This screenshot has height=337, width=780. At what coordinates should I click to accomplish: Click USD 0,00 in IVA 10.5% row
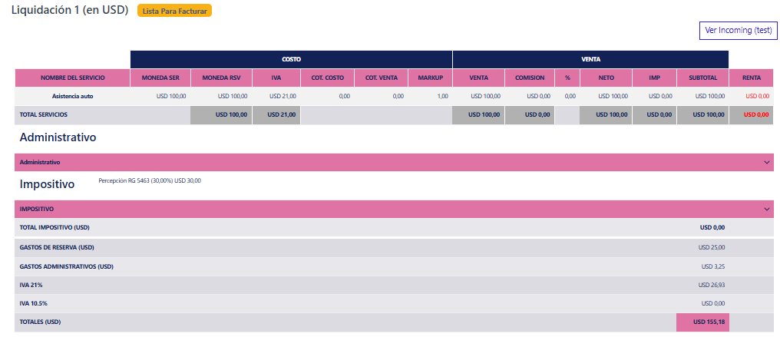(713, 303)
